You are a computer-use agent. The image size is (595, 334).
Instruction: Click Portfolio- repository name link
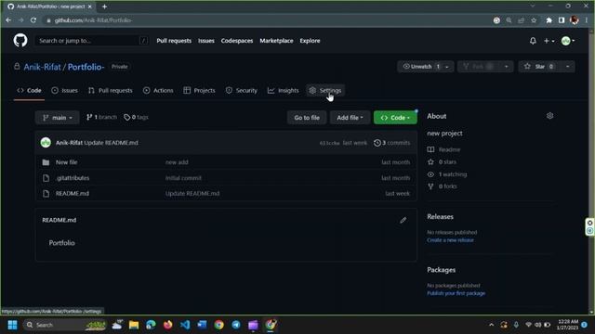pyautogui.click(x=86, y=67)
